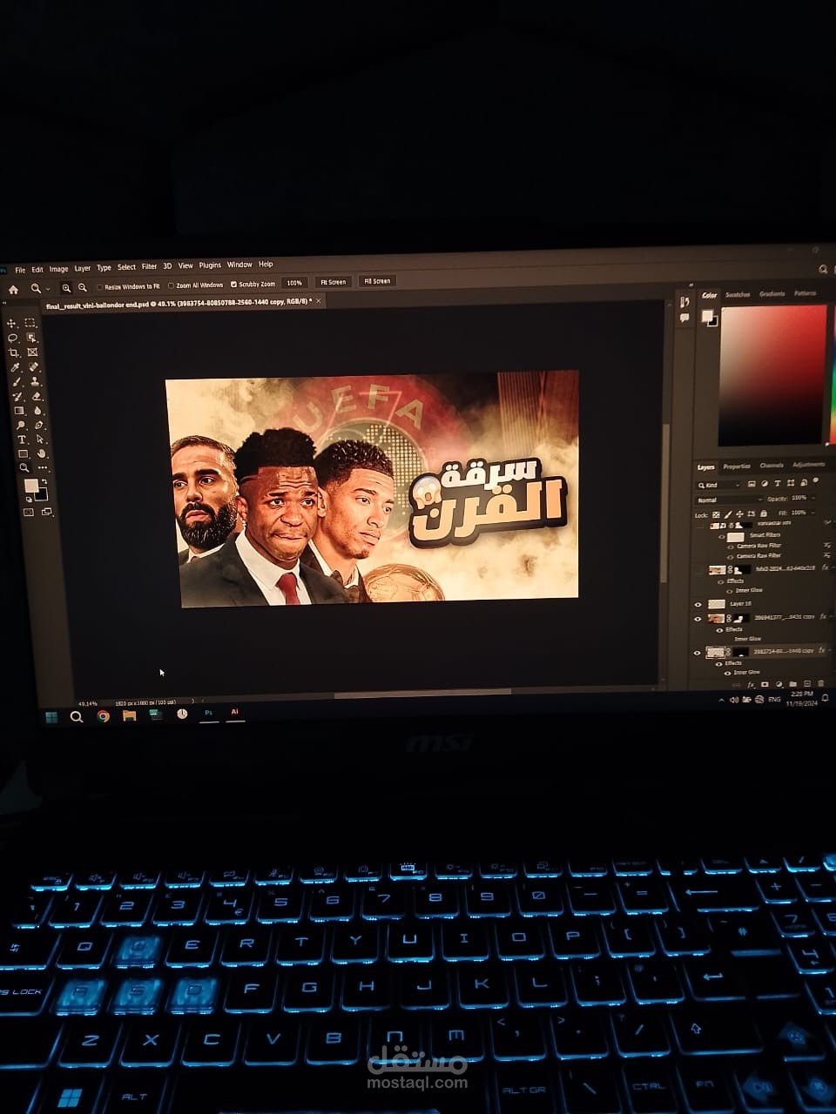Switch to the Swatches tab
Screen dimensions: 836x1114
(x=738, y=295)
